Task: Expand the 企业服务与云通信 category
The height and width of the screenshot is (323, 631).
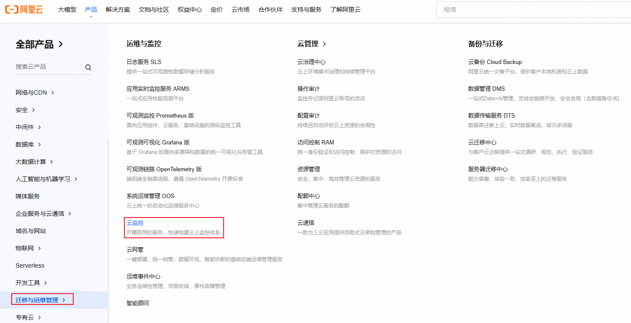Action: coord(43,214)
